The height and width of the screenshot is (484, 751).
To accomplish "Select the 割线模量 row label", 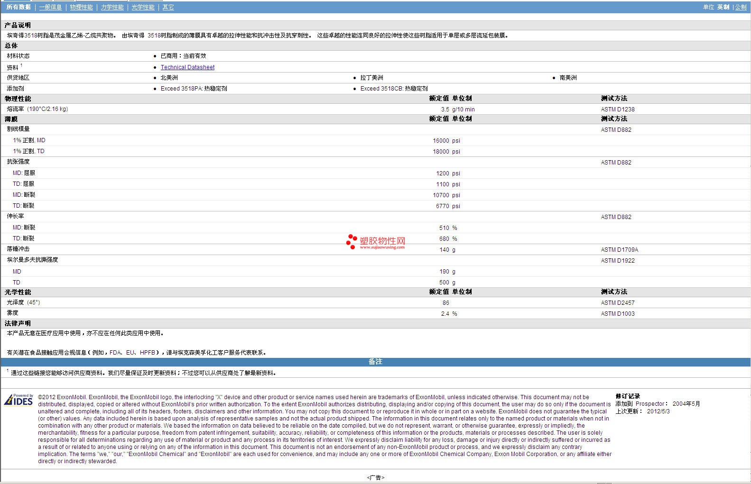I will pos(18,129).
